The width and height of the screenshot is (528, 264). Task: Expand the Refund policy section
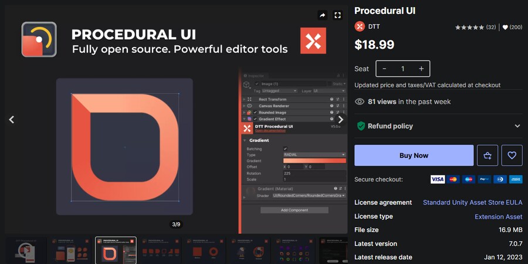coord(438,126)
